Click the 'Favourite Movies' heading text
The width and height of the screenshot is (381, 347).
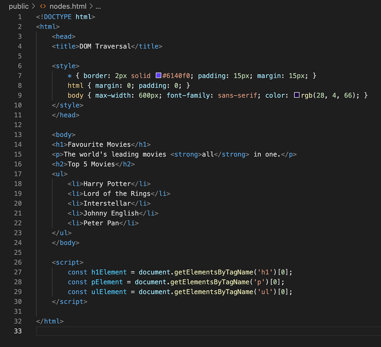(99, 144)
